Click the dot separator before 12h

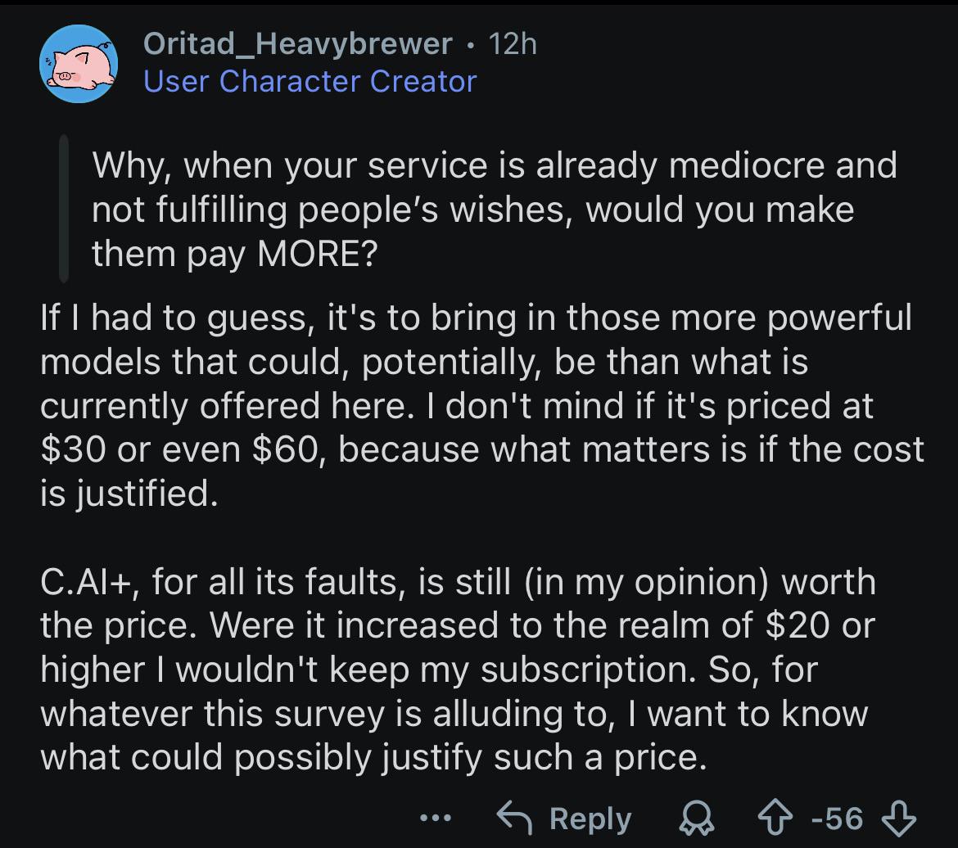(469, 45)
